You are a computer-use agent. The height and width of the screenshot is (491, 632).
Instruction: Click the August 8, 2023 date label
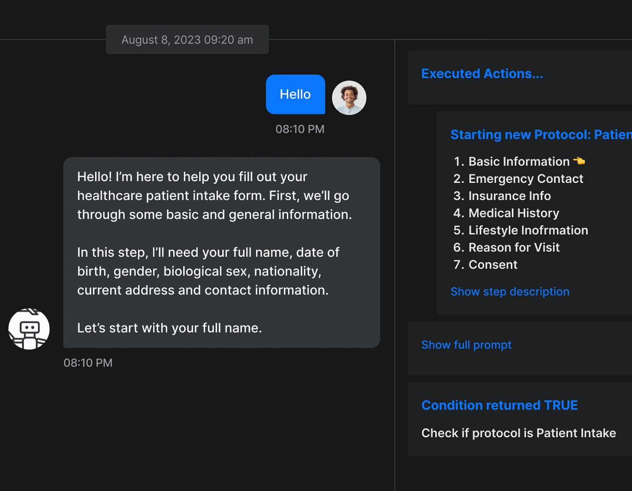187,40
